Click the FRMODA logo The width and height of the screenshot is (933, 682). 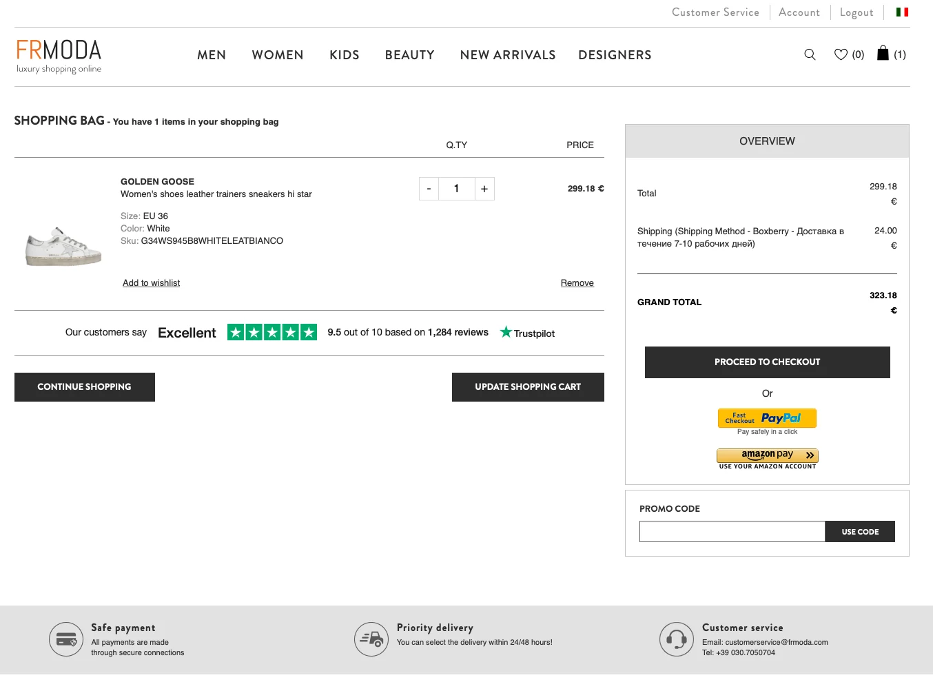tap(59, 56)
